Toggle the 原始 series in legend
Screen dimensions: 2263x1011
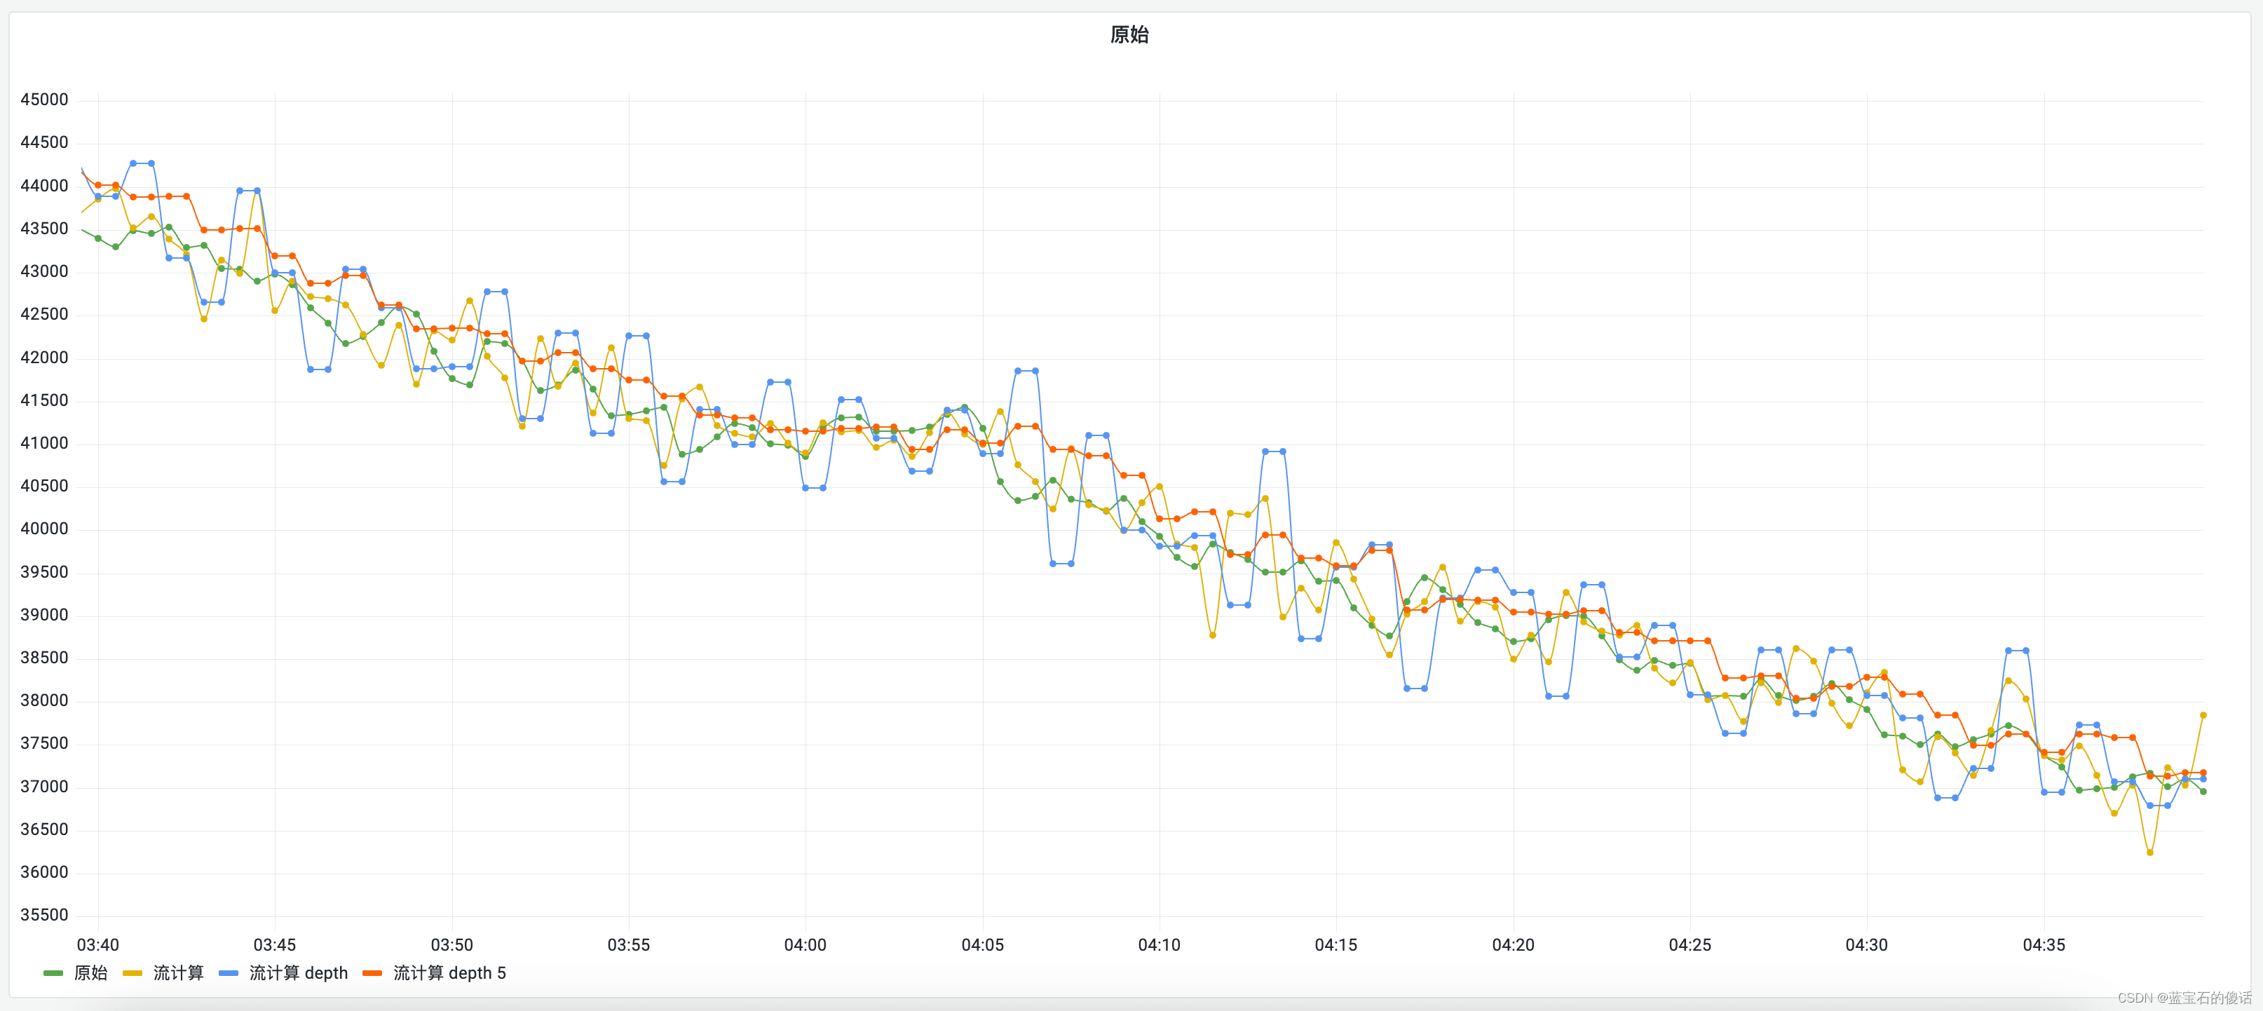90,972
